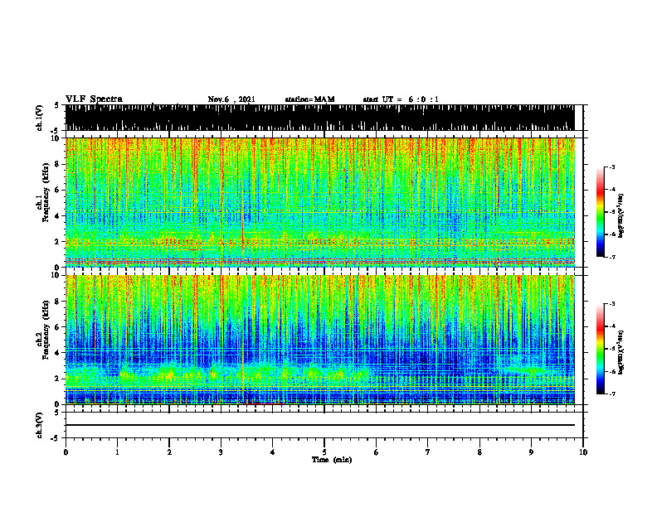Screen dimensions: 657x507
Task: Click the date "Nov.6 , 2021"
Action: click(x=231, y=99)
